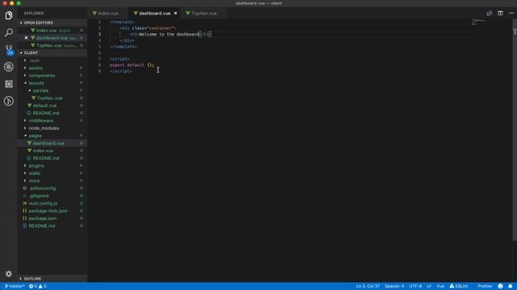517x290 pixels.
Task: Click the master branch indicator
Action: coord(15,287)
